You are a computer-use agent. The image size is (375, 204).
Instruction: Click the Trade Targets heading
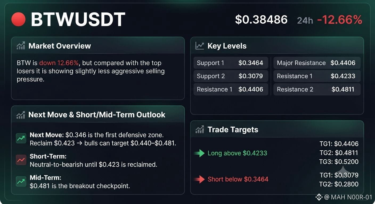coord(233,130)
